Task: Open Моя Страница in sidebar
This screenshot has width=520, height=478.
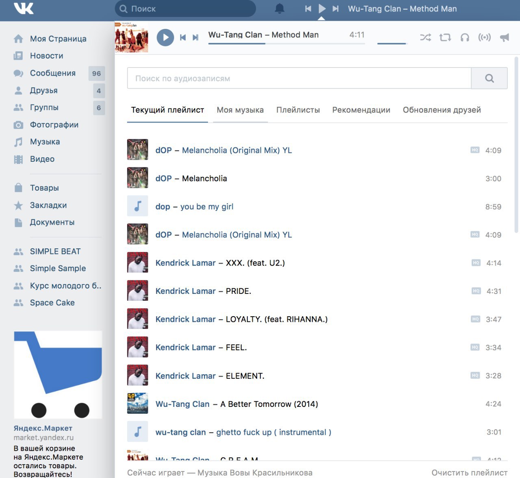Action: [57, 39]
